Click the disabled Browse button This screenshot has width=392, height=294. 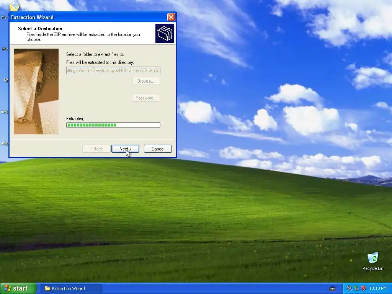click(146, 81)
